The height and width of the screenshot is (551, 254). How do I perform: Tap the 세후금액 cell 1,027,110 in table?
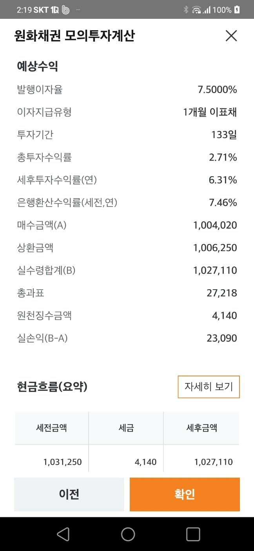point(214,462)
